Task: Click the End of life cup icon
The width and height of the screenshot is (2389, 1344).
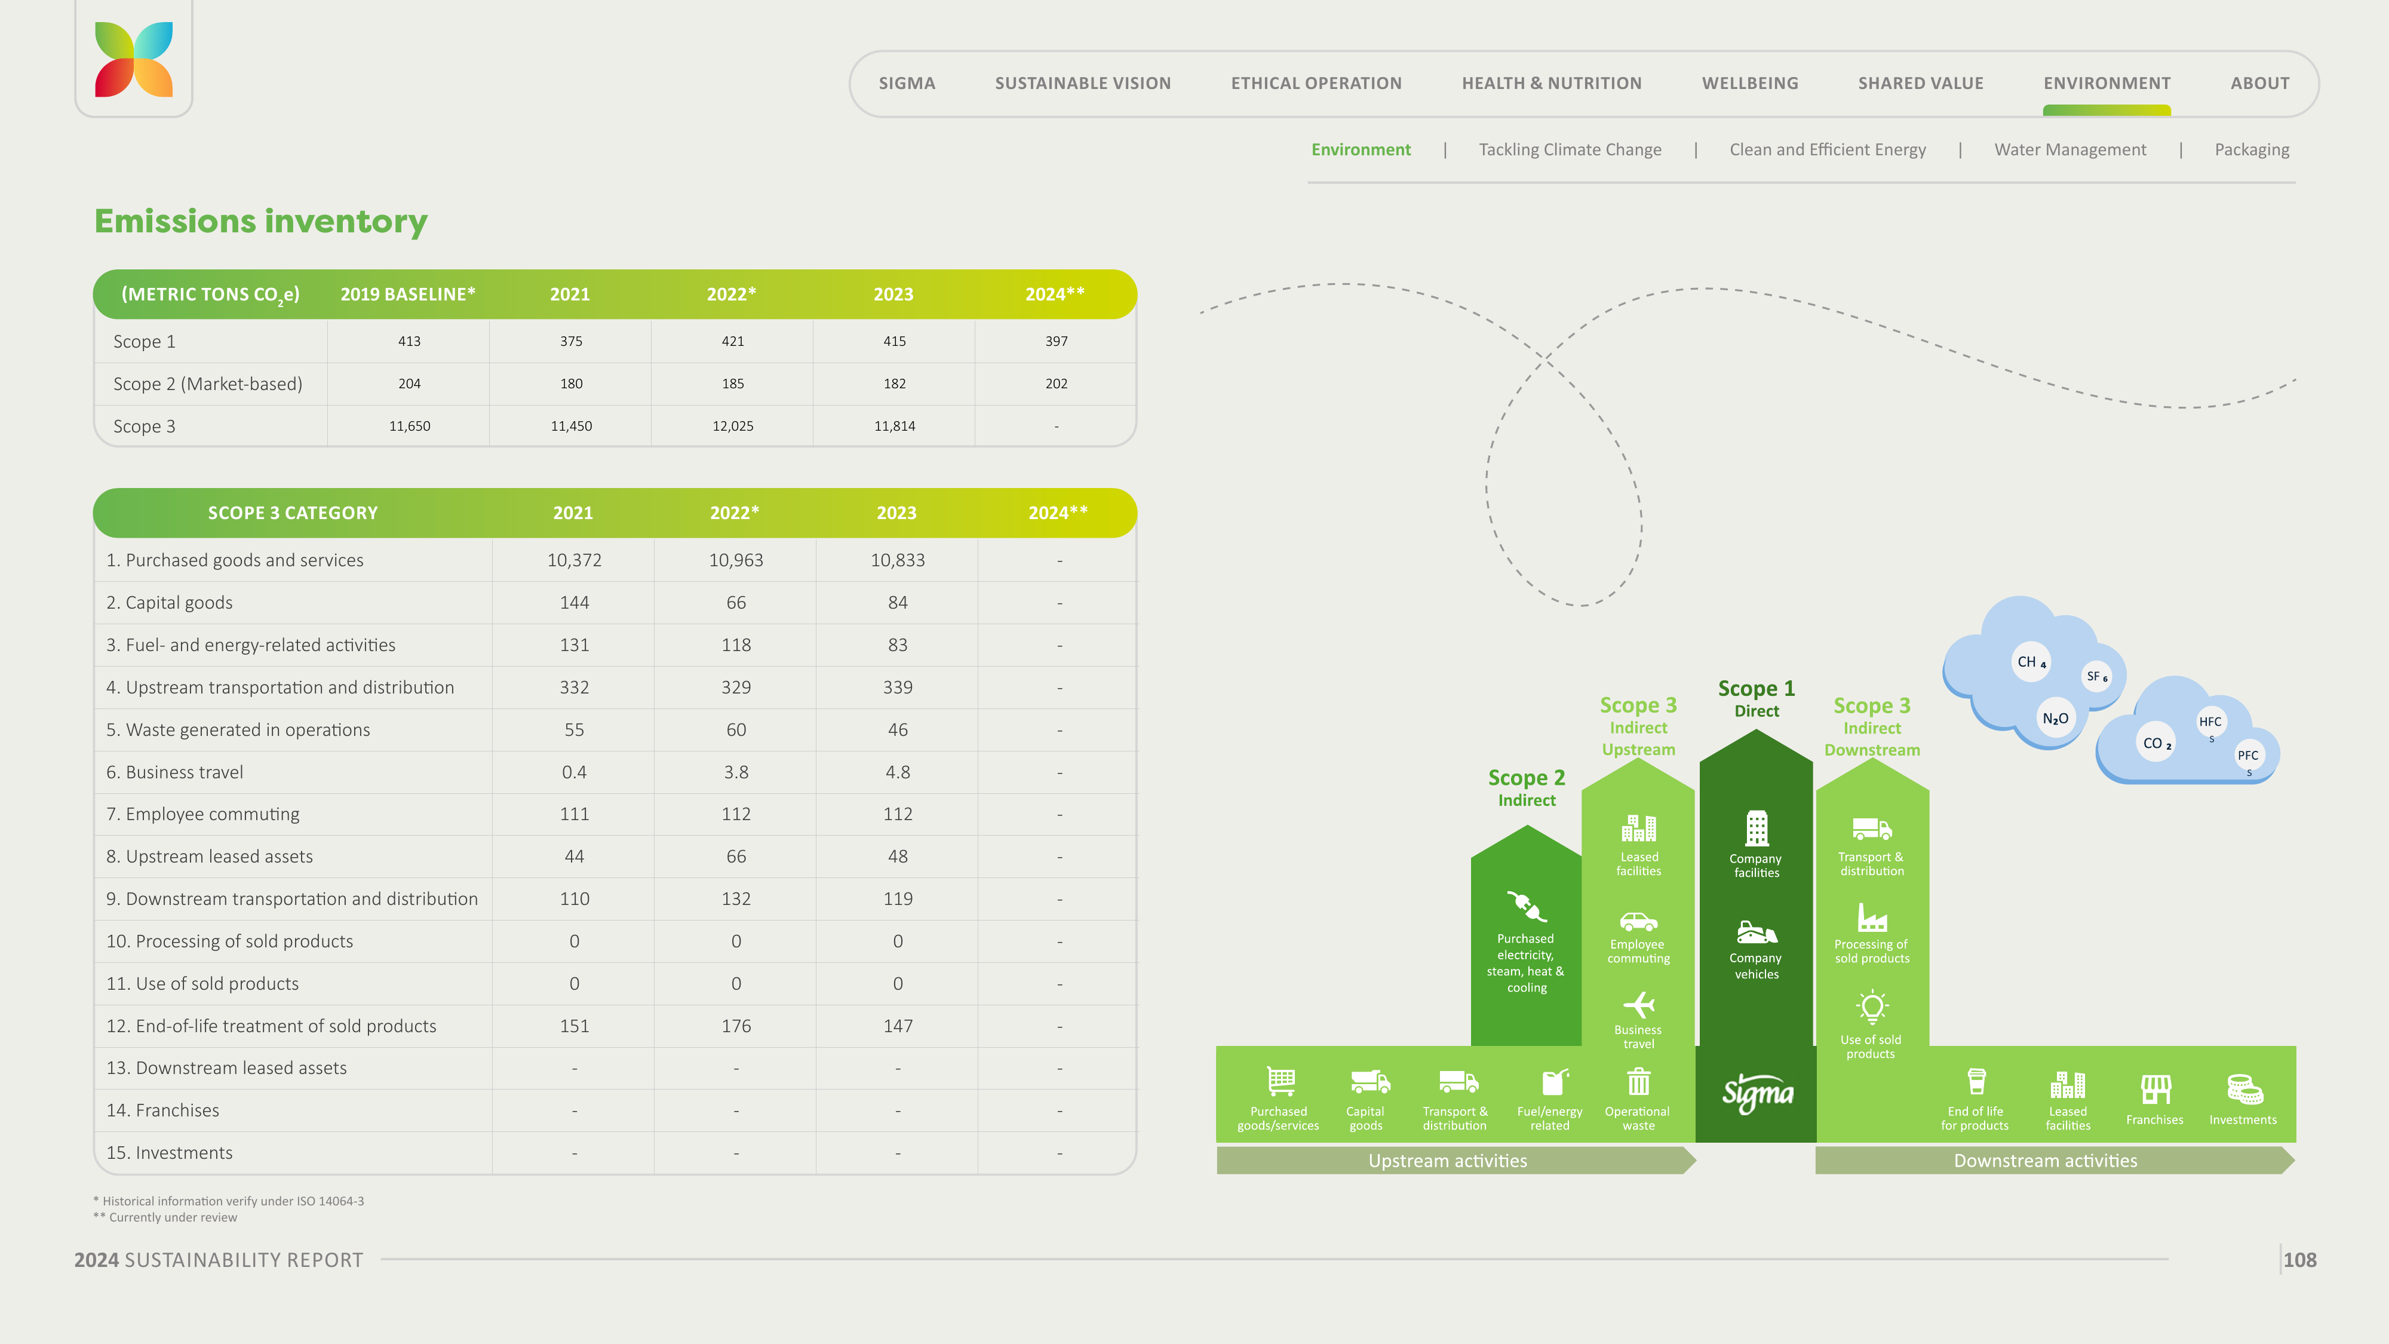Action: click(x=1976, y=1082)
